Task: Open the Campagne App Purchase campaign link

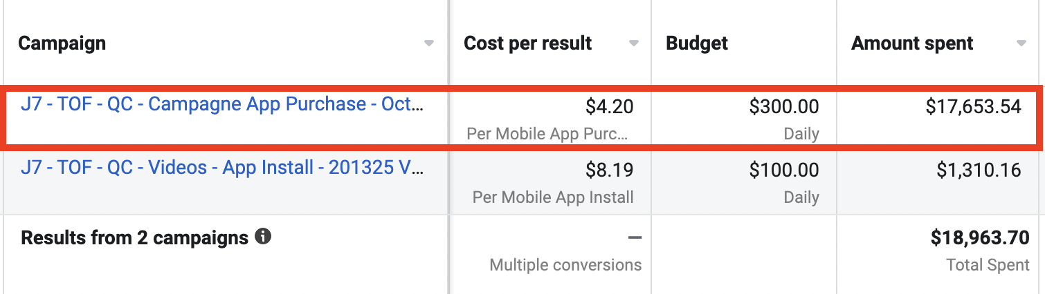Action: [x=222, y=104]
